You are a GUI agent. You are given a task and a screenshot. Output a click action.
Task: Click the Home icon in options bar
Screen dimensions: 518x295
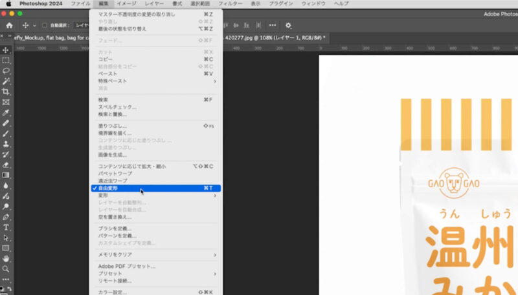click(x=9, y=25)
